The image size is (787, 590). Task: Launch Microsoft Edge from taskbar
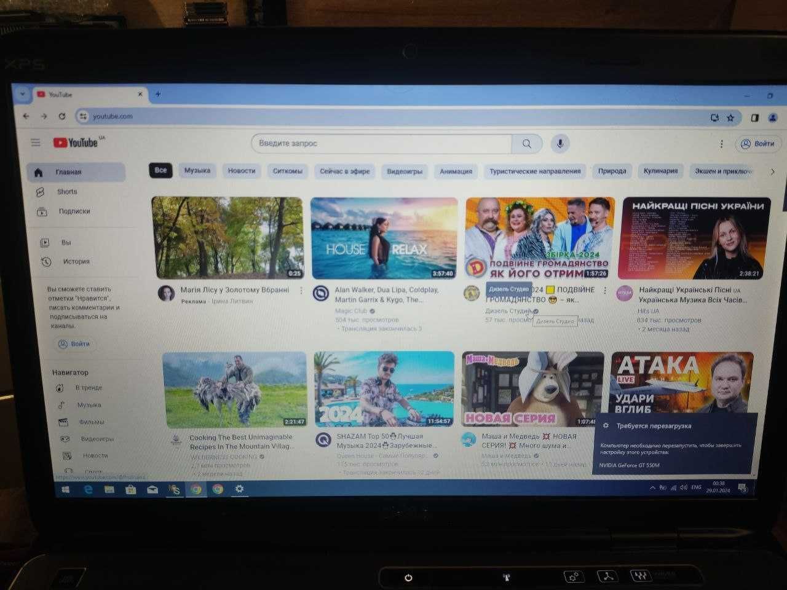pos(88,490)
